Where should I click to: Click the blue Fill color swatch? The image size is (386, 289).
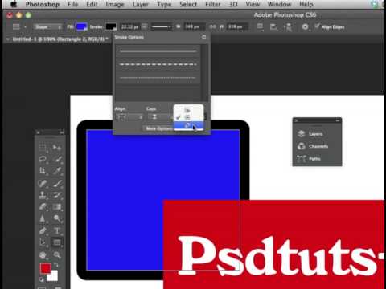[x=81, y=26]
